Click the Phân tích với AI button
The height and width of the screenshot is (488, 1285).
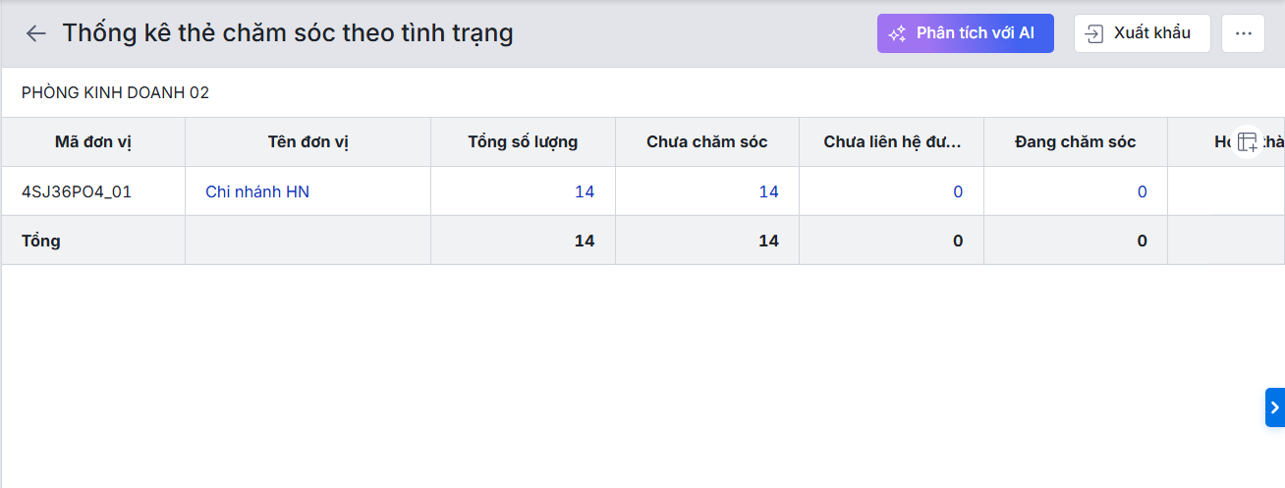pyautogui.click(x=965, y=33)
